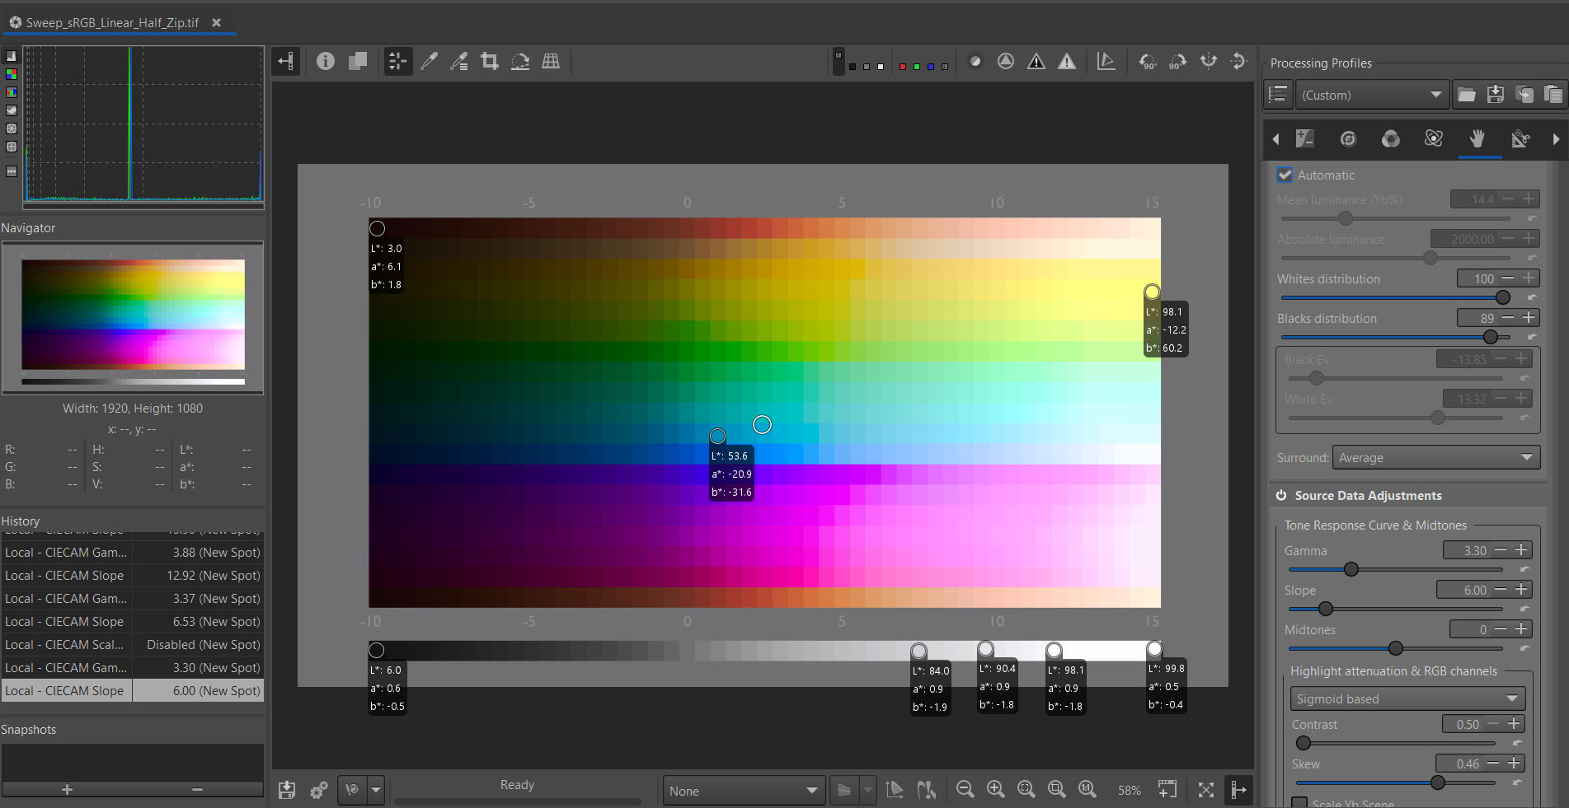Open the image info overlay icon
The width and height of the screenshot is (1569, 808).
pyautogui.click(x=326, y=61)
